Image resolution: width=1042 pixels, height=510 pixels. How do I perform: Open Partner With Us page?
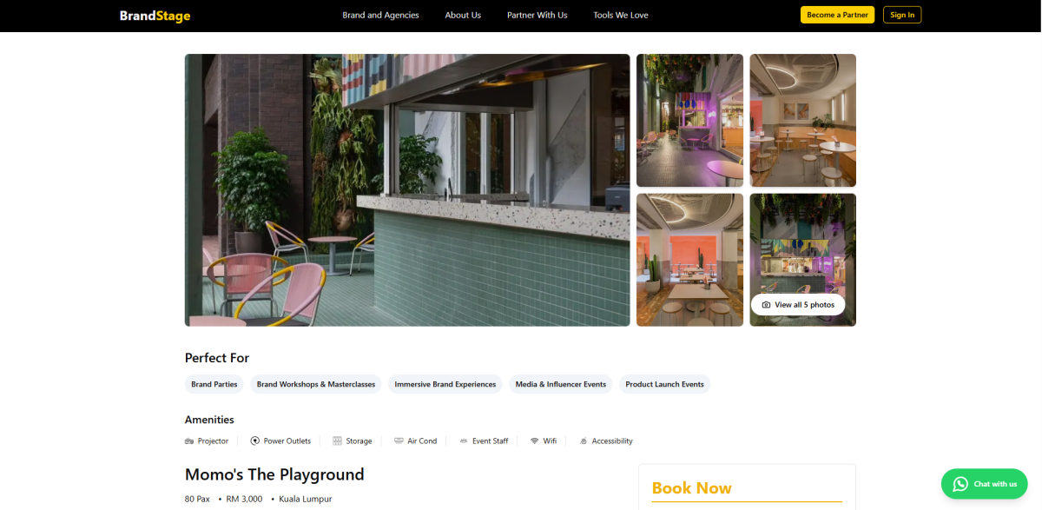[x=537, y=15]
